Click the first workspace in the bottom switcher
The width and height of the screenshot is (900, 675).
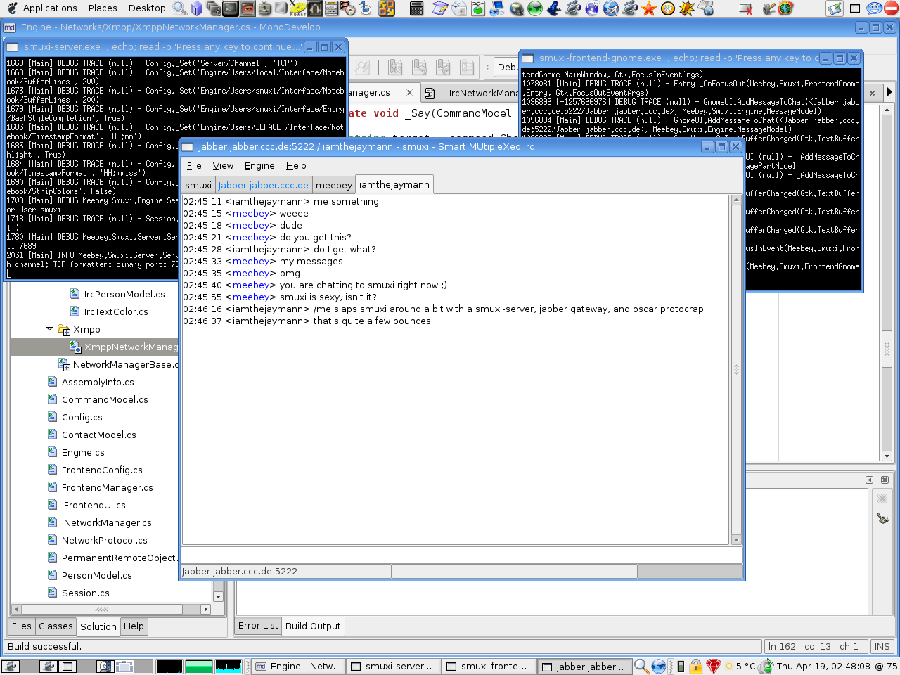pyautogui.click(x=11, y=666)
